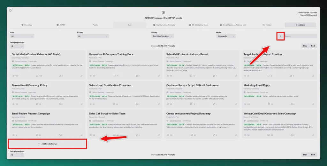
Task: Copy link of Social Media Content Calendar prompt
Action: pos(81,76)
